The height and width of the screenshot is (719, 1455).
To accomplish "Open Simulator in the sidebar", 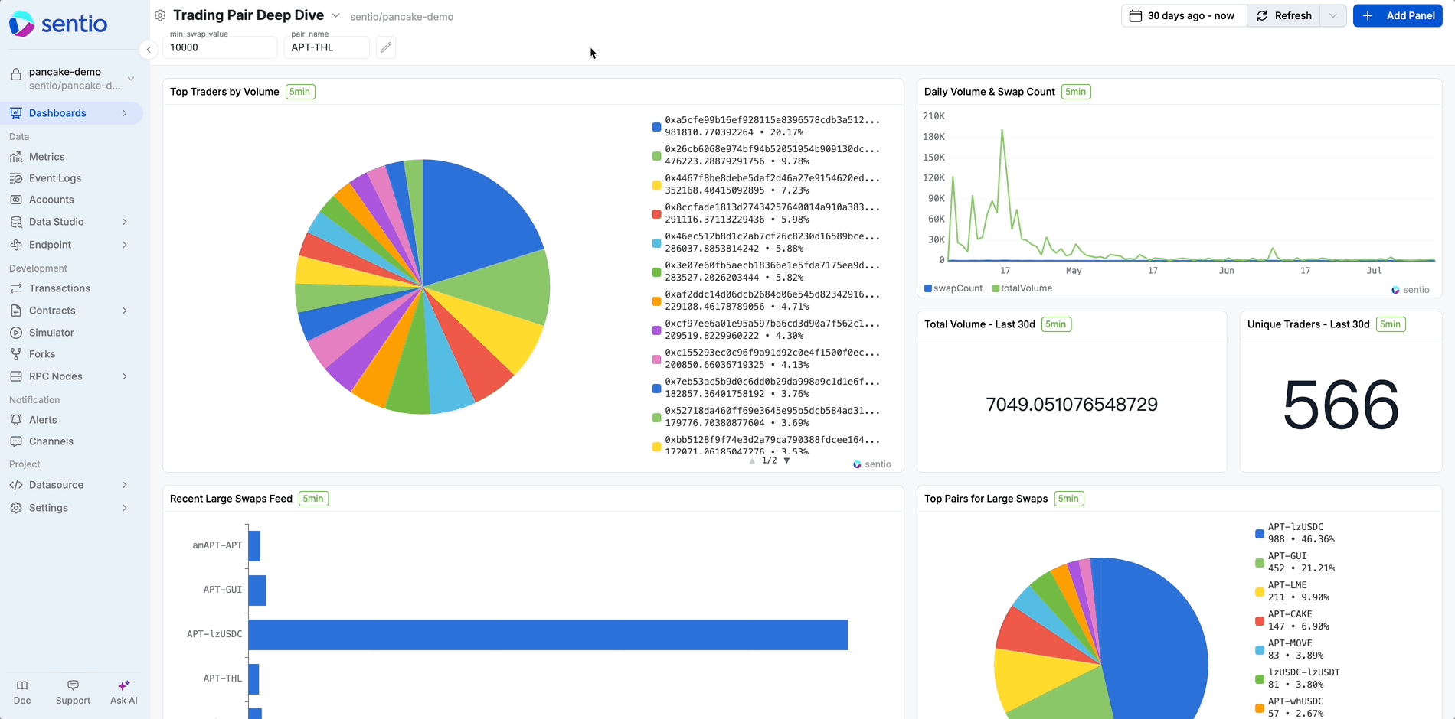I will [x=71, y=333].
